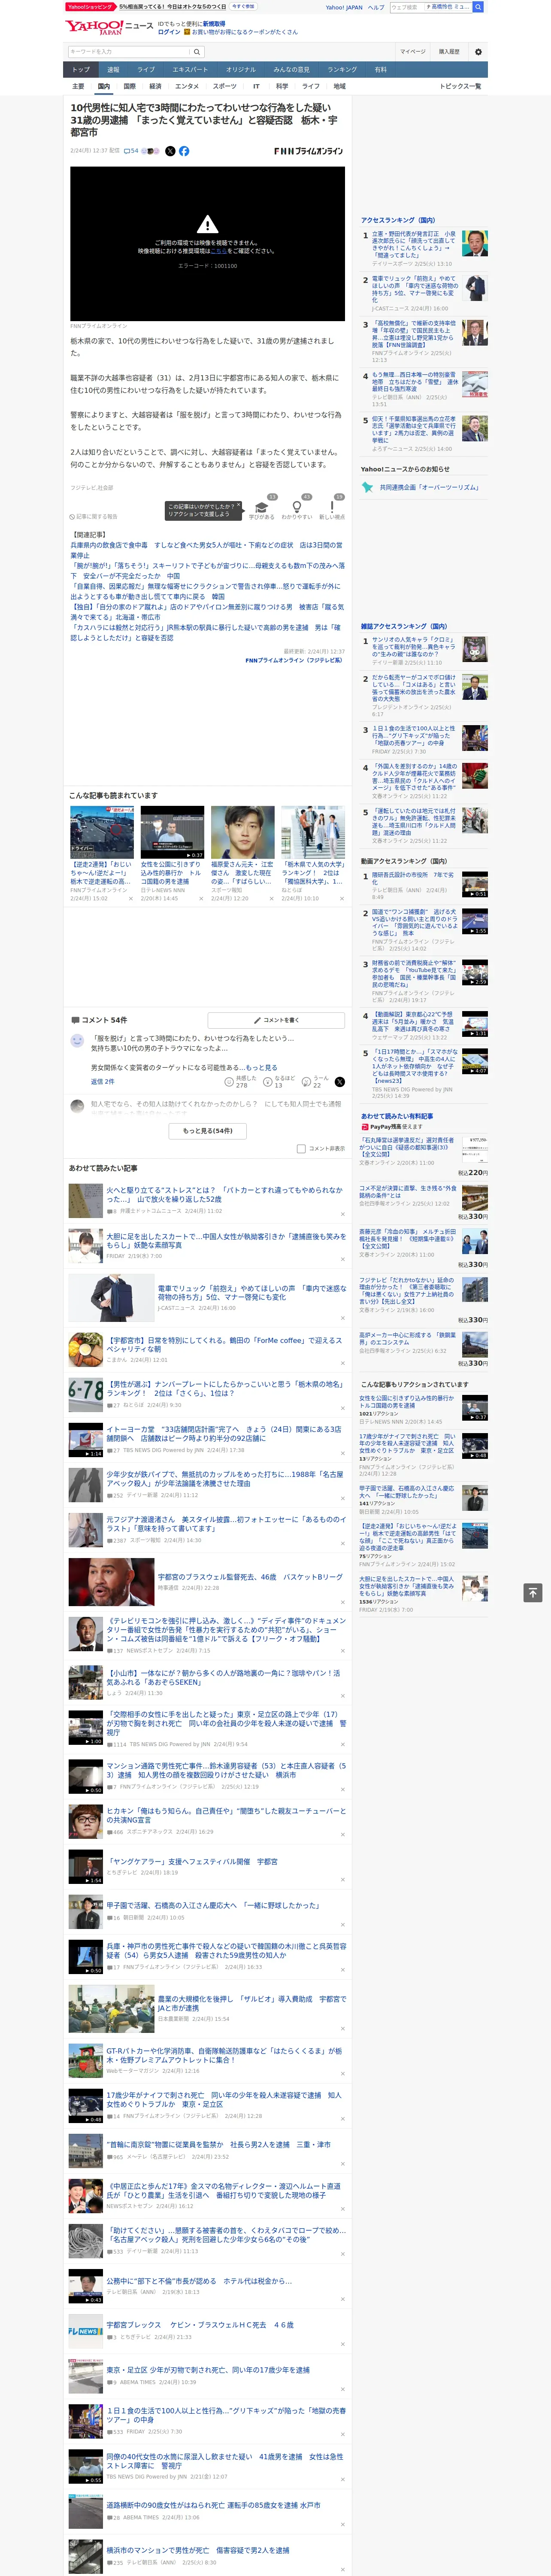551x2576 pixels.
Task: Click the keyword search magnifier button
Action: (x=197, y=52)
